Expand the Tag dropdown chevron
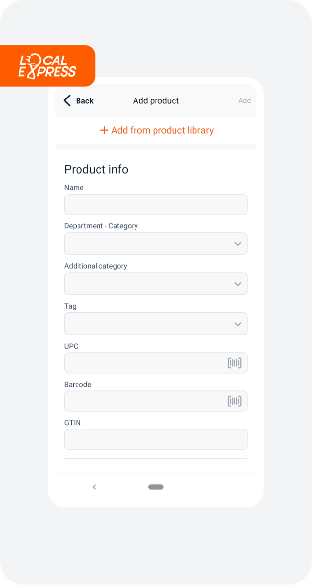This screenshot has height=585, width=312. click(238, 324)
